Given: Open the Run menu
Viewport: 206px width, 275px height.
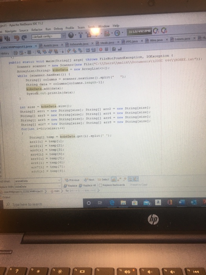Looking at the screenshot, I should 48,29.
